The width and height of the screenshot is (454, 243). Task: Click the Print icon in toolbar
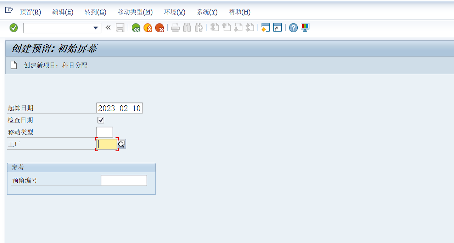[175, 28]
